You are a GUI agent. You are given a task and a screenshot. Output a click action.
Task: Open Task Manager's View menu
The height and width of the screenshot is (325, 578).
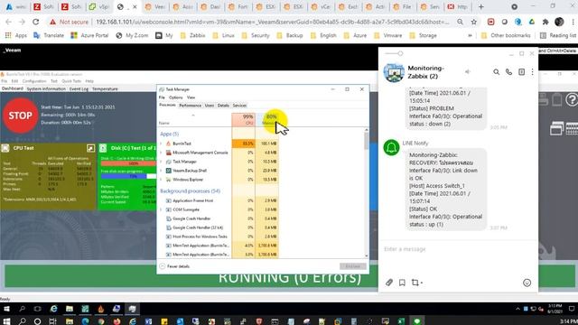tap(191, 97)
